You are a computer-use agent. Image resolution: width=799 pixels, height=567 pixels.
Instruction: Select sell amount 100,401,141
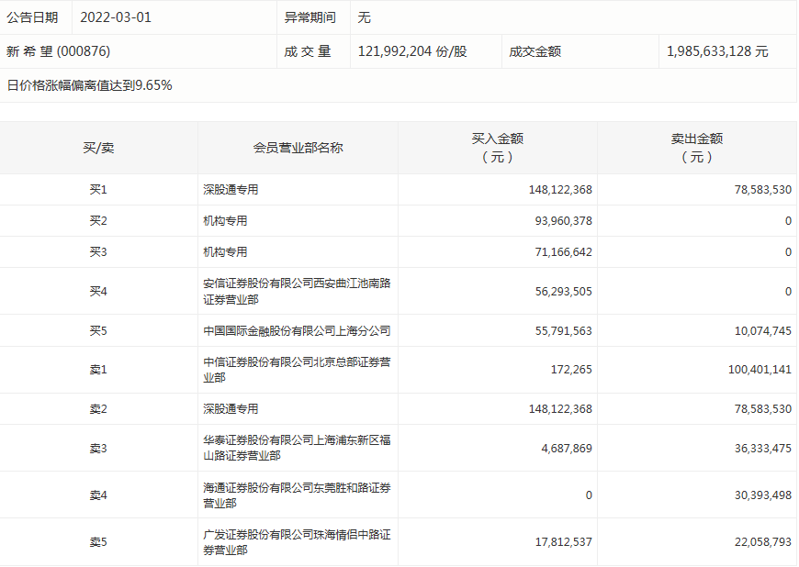(760, 370)
